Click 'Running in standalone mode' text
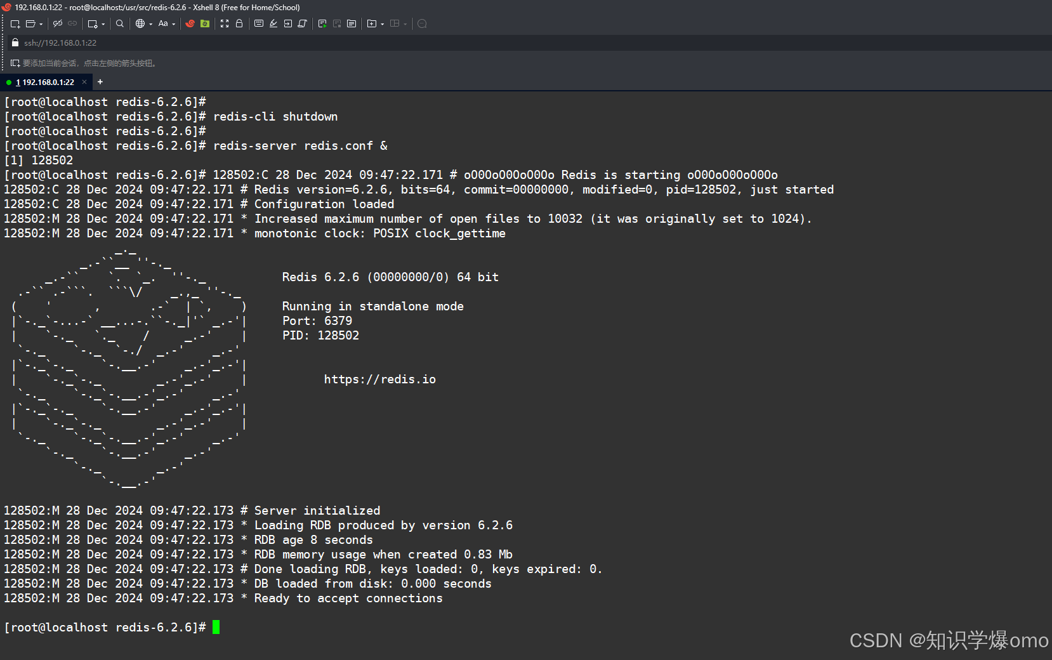Viewport: 1052px width, 660px height. [373, 307]
